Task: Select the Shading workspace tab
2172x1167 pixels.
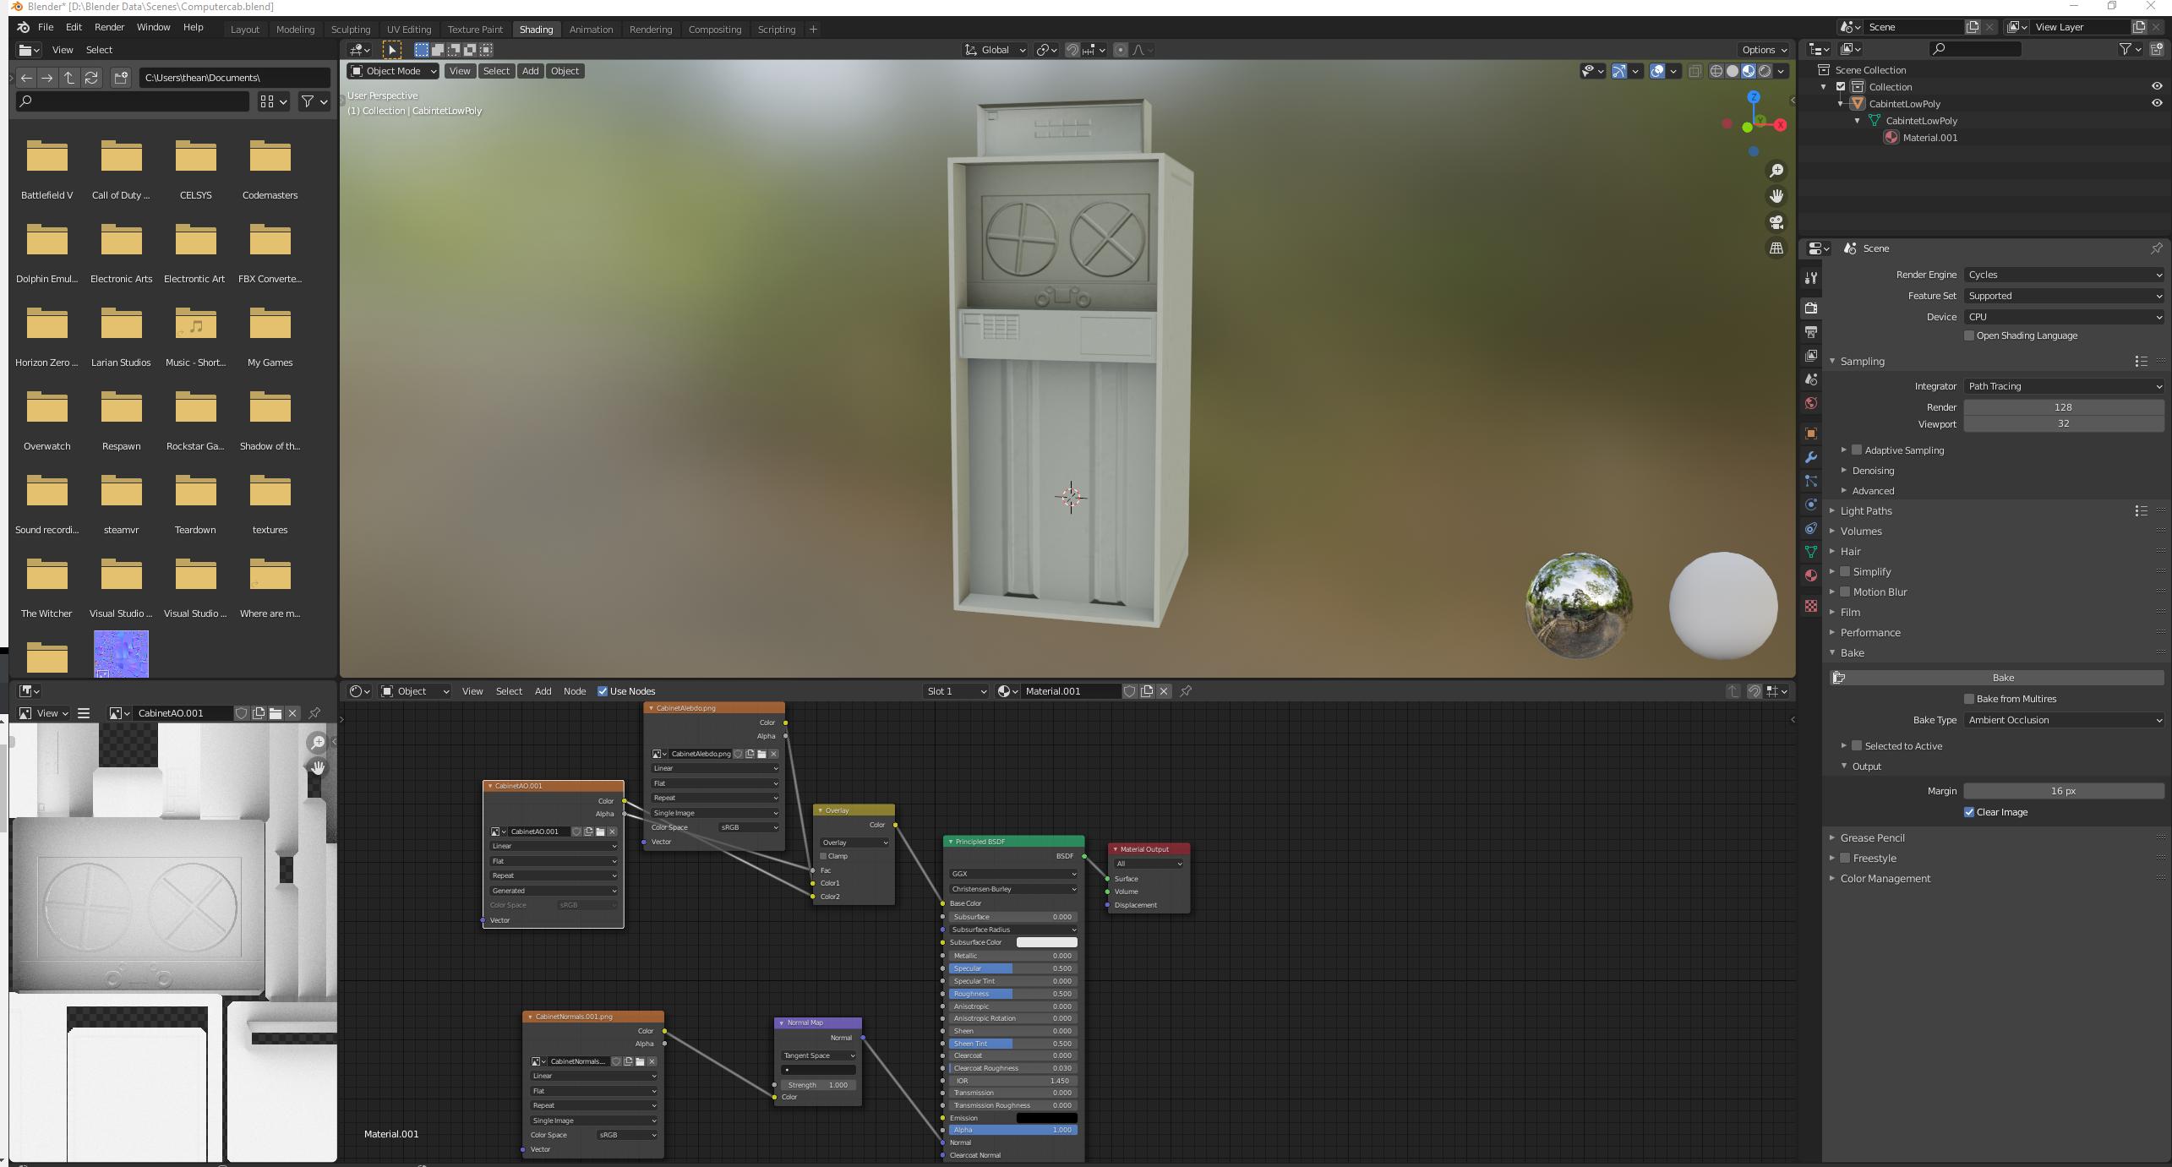Action: click(532, 29)
